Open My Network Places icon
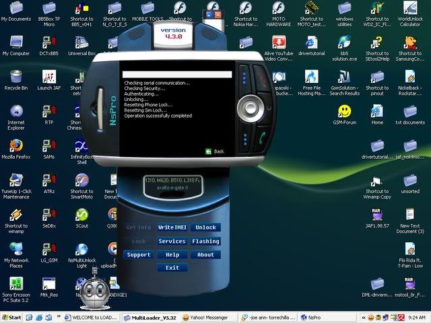 pyautogui.click(x=16, y=255)
